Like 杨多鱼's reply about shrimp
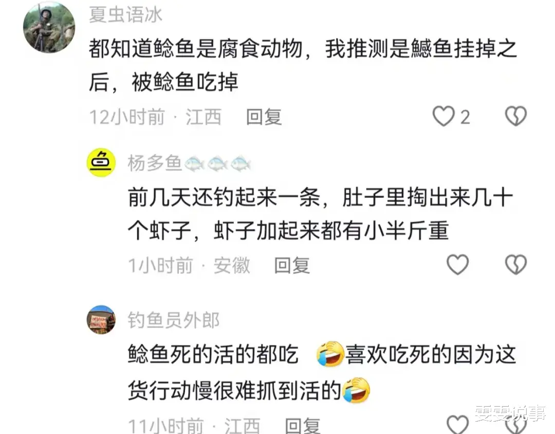 click(x=458, y=265)
